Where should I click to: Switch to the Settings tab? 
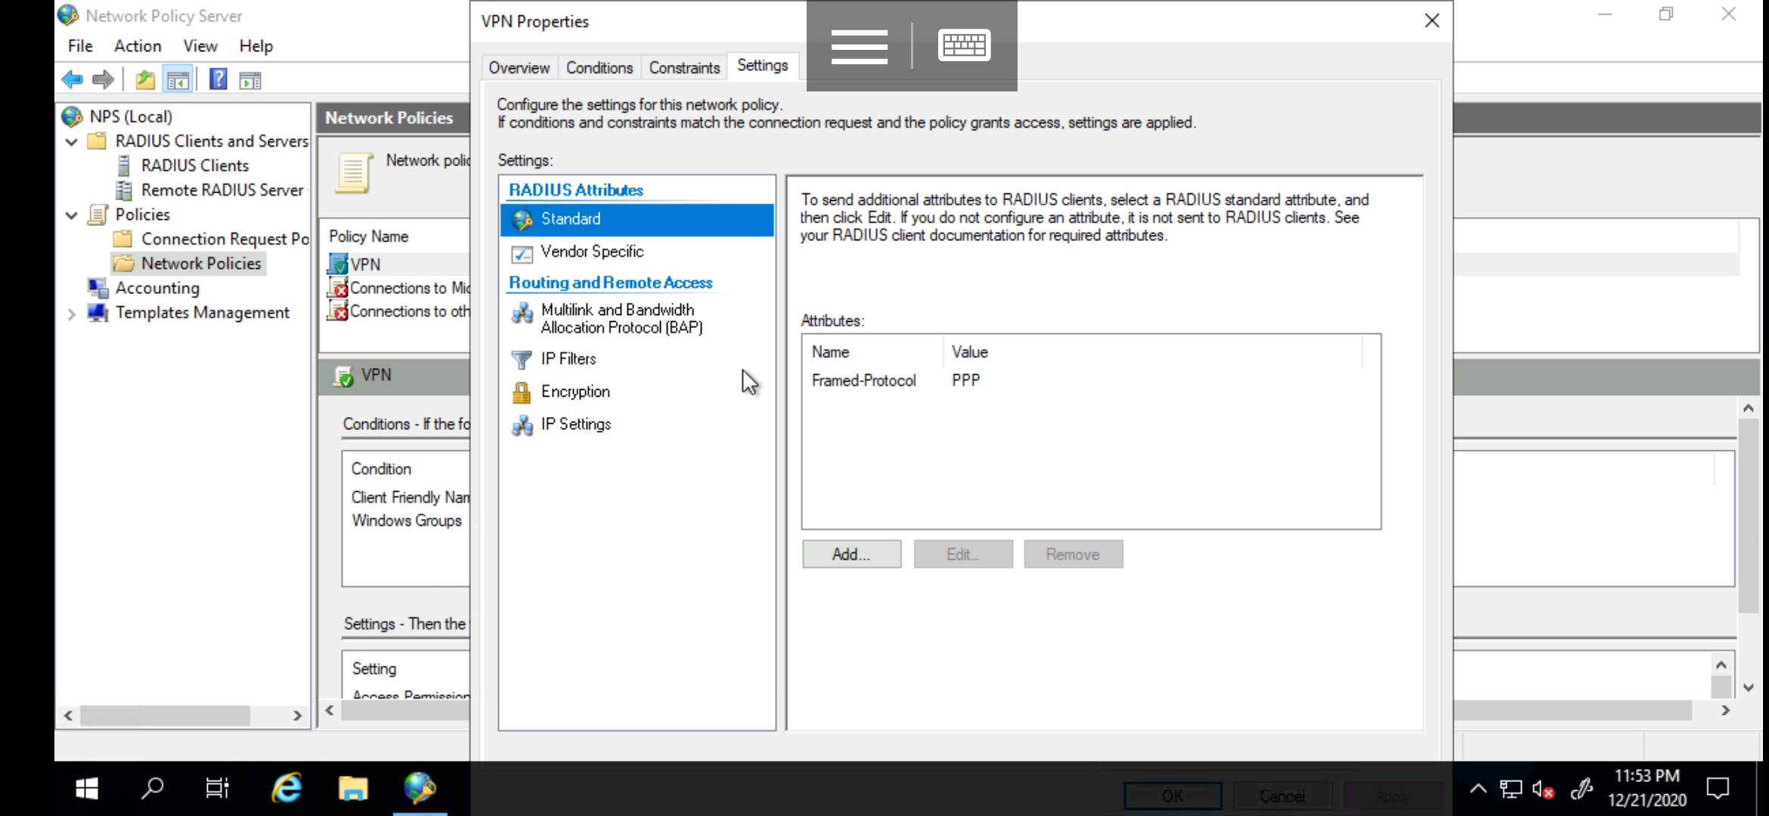(762, 66)
